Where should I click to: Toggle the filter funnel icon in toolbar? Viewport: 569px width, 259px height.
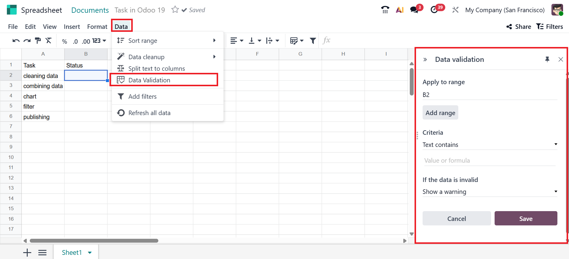point(313,41)
